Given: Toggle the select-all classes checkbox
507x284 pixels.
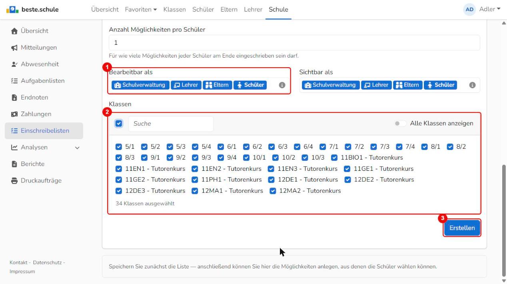Looking at the screenshot, I should [x=119, y=124].
